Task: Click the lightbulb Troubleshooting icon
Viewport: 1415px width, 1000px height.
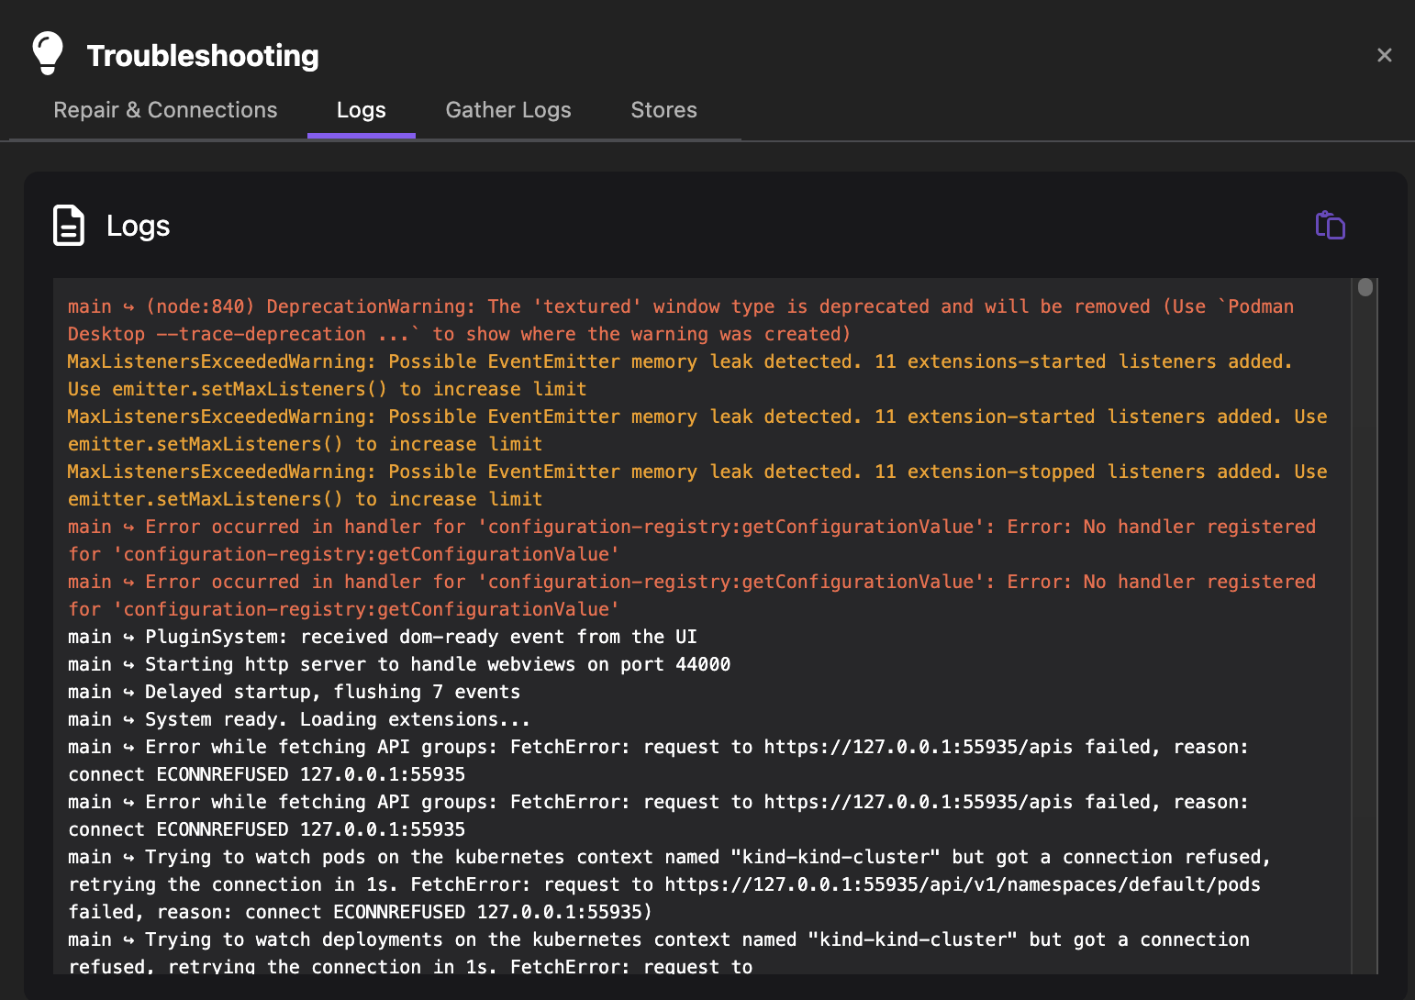Action: [x=48, y=53]
